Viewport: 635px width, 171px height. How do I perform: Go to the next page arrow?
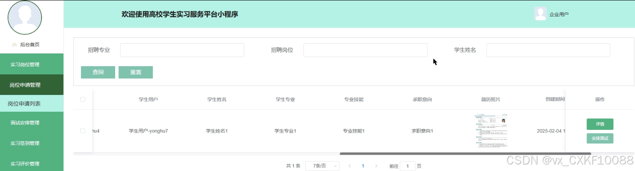[376, 166]
